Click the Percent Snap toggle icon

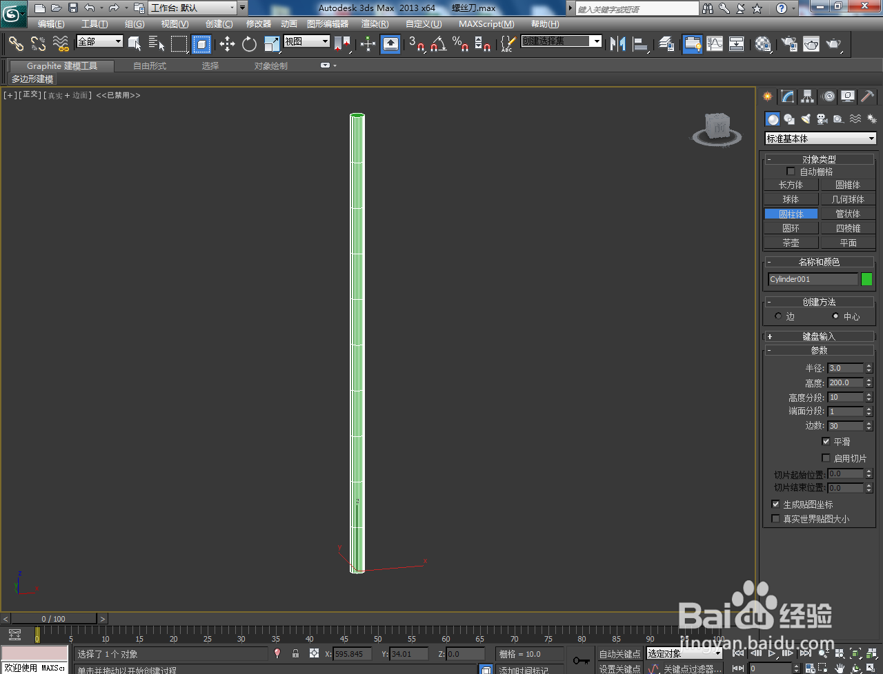(460, 44)
